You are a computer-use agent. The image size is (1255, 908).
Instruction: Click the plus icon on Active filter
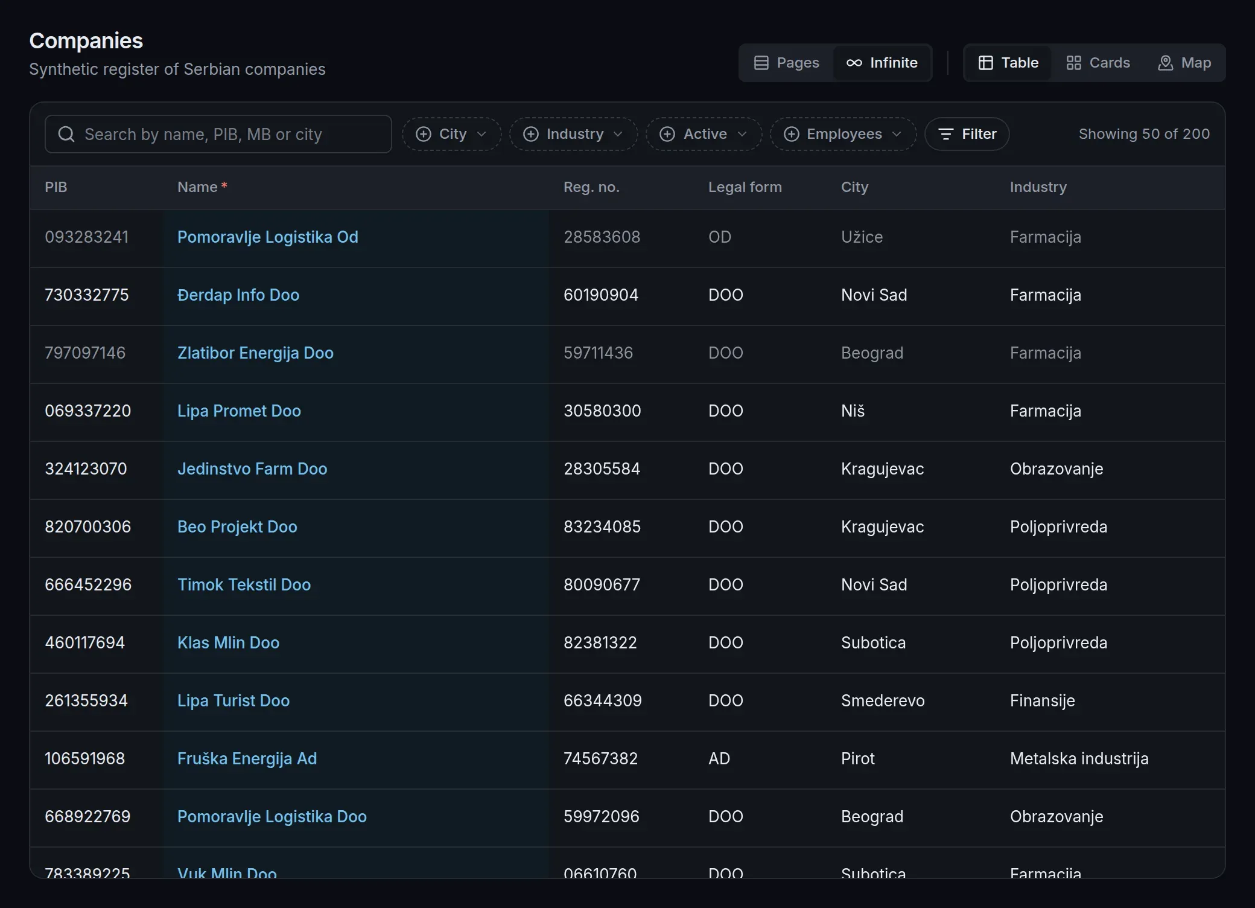(x=667, y=134)
